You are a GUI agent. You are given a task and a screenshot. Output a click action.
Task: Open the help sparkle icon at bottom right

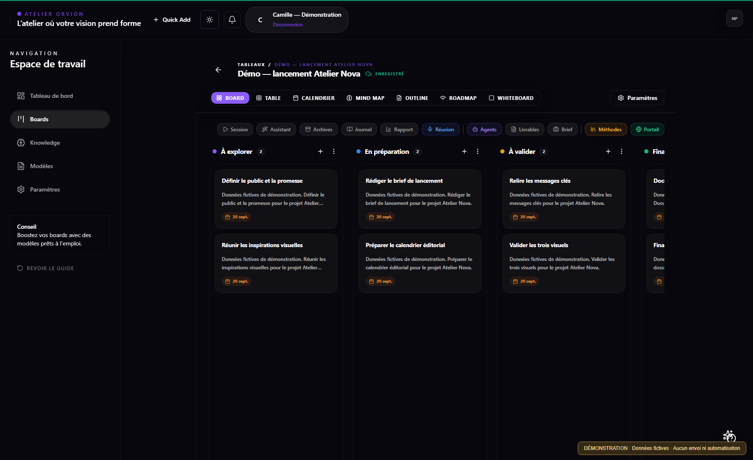click(x=729, y=436)
